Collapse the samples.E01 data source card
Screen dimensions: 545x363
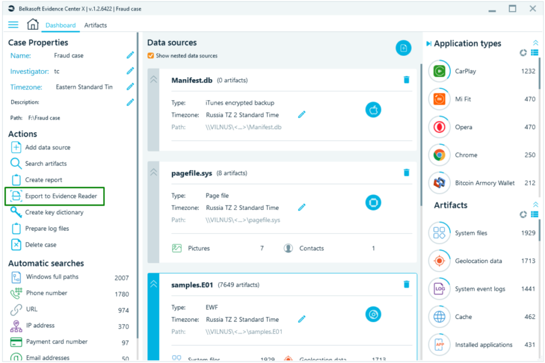[154, 284]
